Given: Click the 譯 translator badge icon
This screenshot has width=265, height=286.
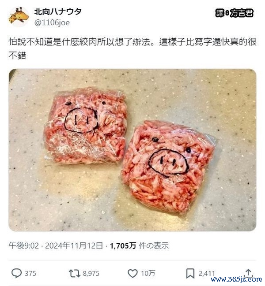Looking at the screenshot, I should click(220, 13).
